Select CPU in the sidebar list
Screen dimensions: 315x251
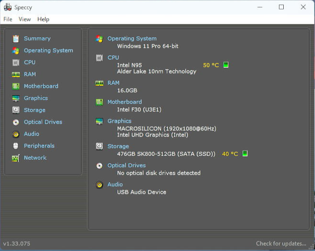click(29, 62)
